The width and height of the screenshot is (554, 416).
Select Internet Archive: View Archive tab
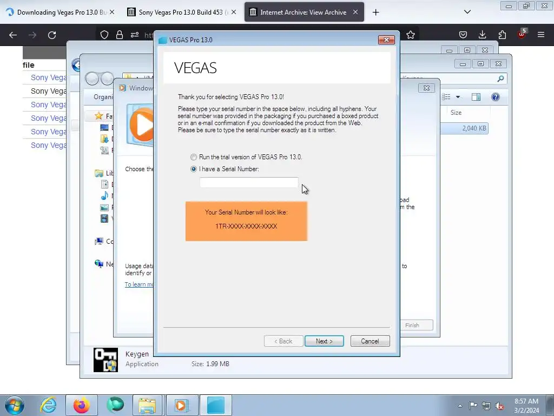304,12
